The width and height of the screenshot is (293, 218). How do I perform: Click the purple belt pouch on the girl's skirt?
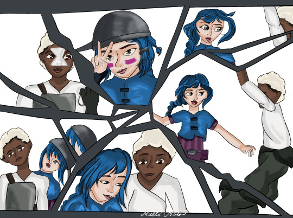[204, 155]
